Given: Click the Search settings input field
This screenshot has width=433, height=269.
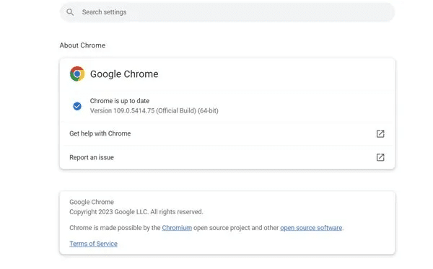Looking at the screenshot, I should tap(227, 12).
